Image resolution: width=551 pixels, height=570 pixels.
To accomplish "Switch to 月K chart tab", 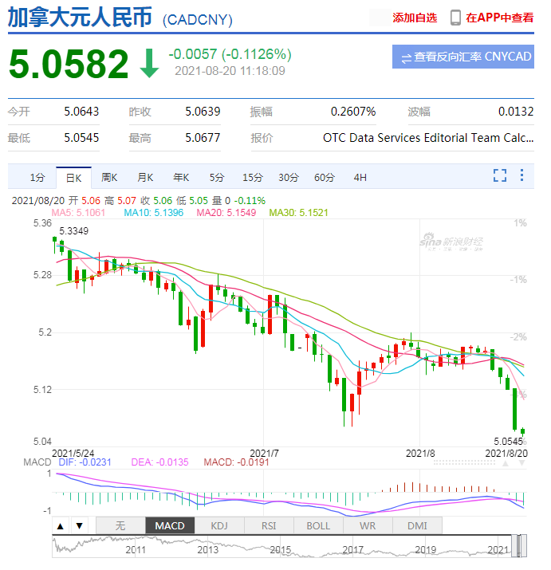I will 145,178.
